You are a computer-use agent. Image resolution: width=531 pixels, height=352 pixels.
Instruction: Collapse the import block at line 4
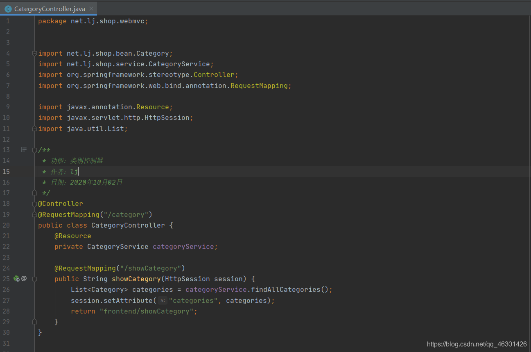coord(34,53)
